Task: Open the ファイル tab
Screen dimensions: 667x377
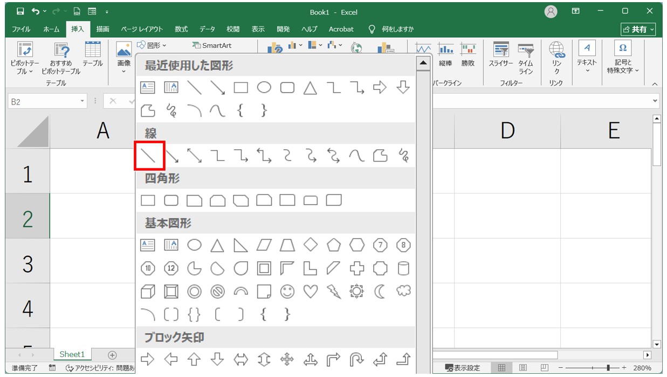Action: point(21,29)
